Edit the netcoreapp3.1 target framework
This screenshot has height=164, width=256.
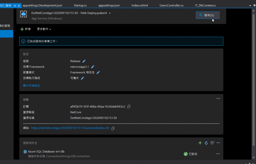(x=92, y=67)
